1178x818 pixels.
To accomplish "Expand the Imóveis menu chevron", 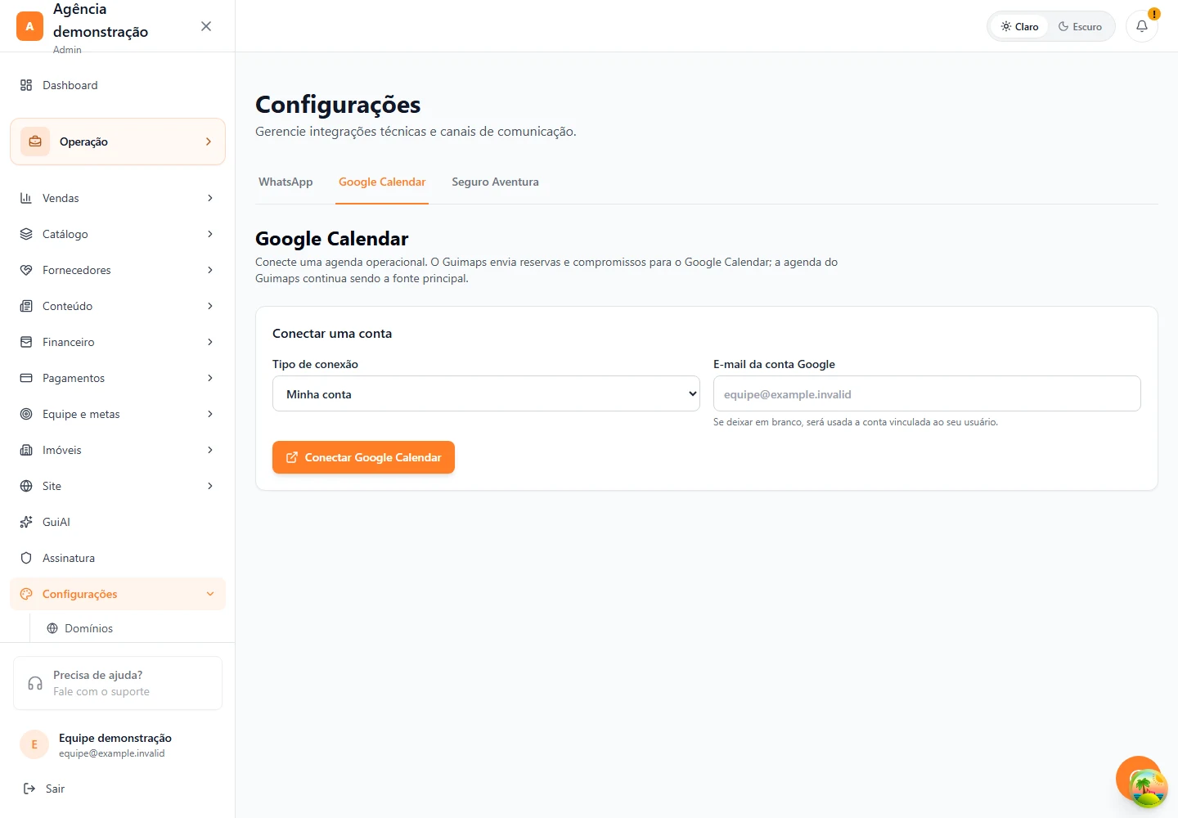I will pos(210,450).
